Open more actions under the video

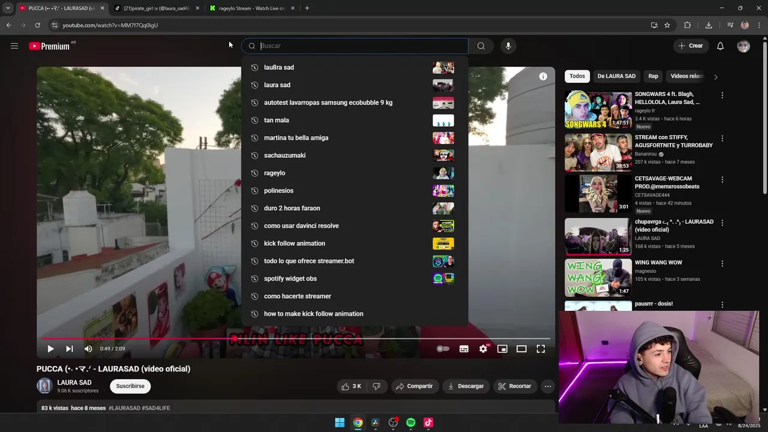pos(548,386)
